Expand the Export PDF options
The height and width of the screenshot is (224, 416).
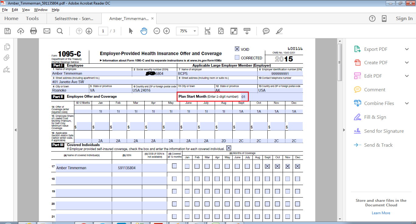[407, 49]
